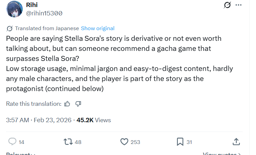Open the @rihin15300 handle link
This screenshot has height=155, width=256.
click(44, 13)
